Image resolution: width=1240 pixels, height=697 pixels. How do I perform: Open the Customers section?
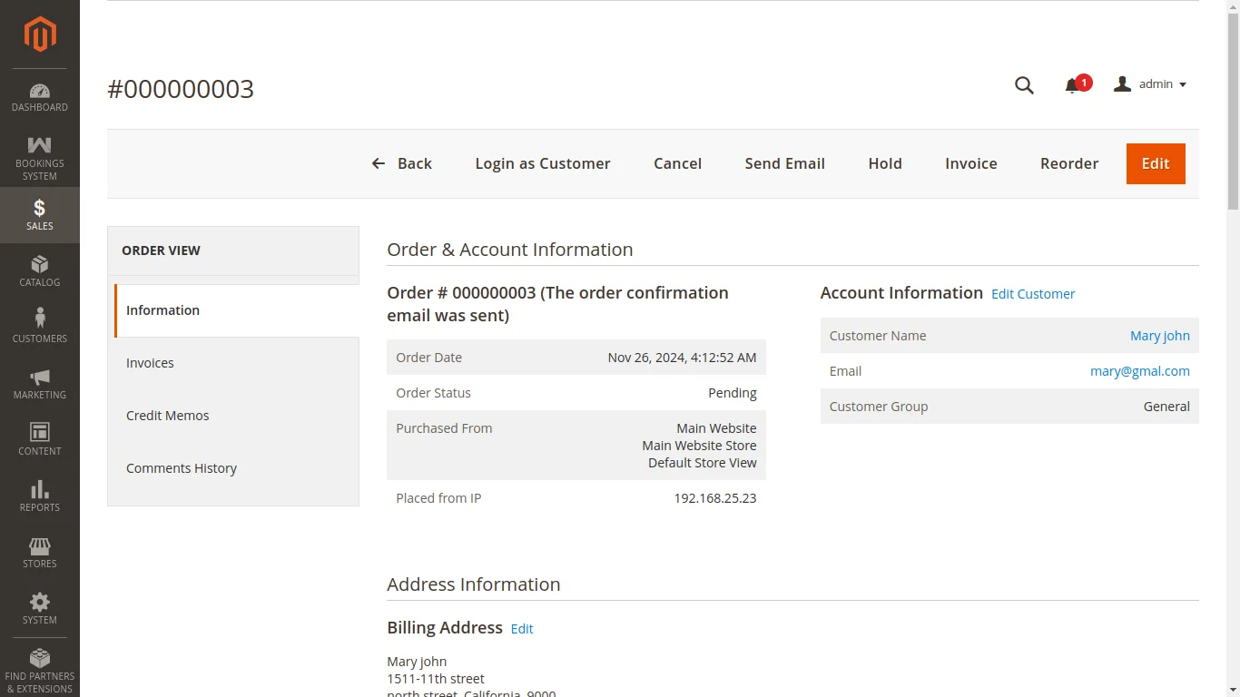click(x=39, y=326)
